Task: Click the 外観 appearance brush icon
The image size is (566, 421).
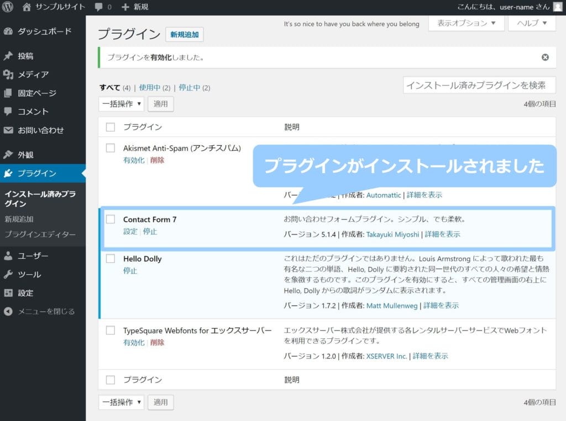Action: click(8, 155)
